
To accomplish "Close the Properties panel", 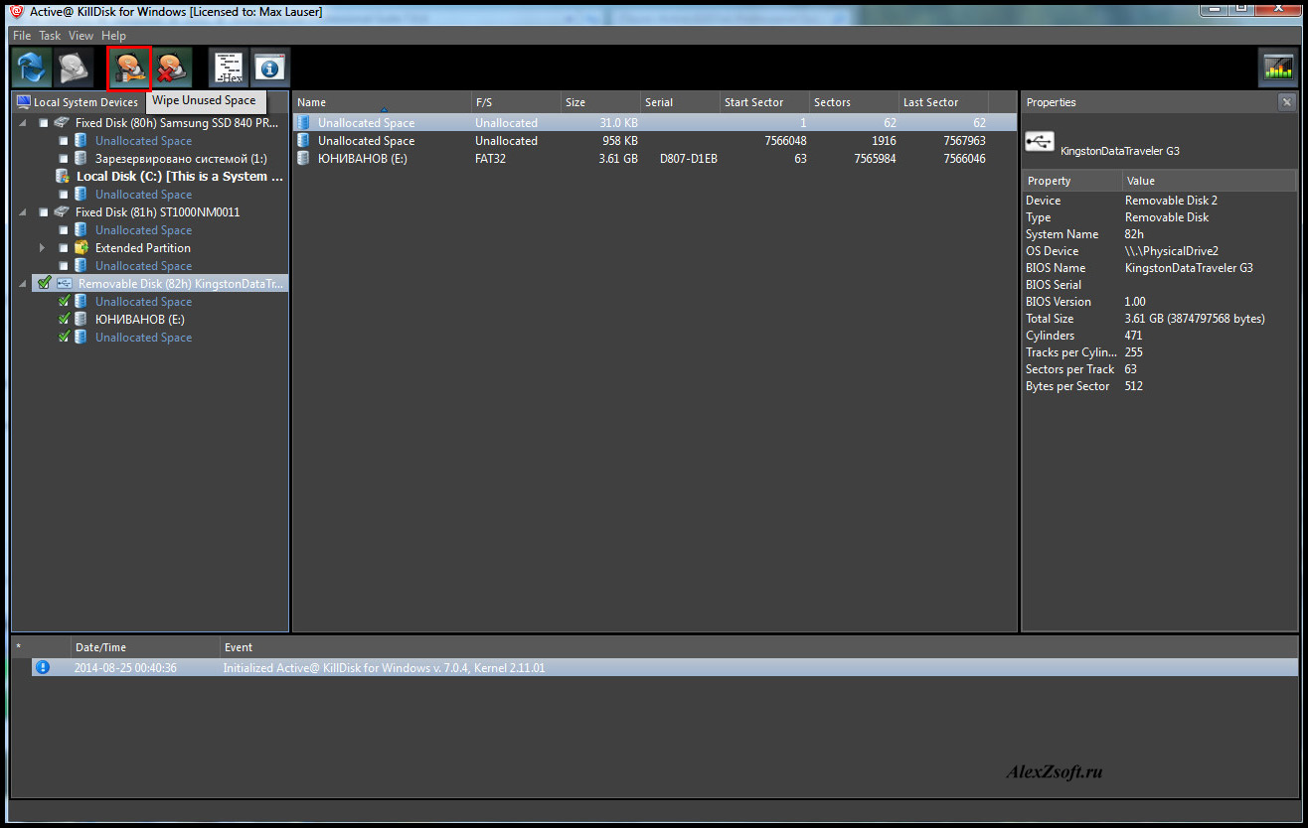I will pyautogui.click(x=1287, y=102).
